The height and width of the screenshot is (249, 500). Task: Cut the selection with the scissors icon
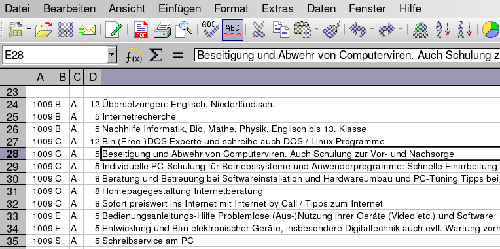(x=259, y=30)
